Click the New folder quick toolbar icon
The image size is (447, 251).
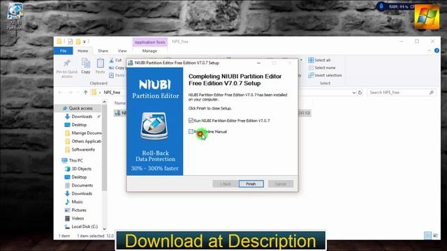78,42
